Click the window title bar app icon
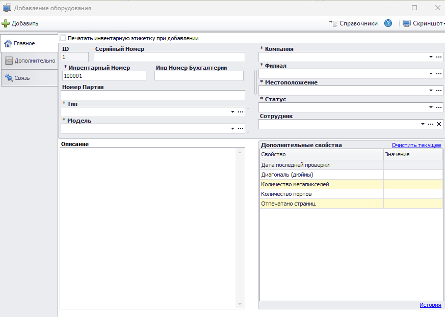The height and width of the screenshot is (317, 445). [7, 8]
